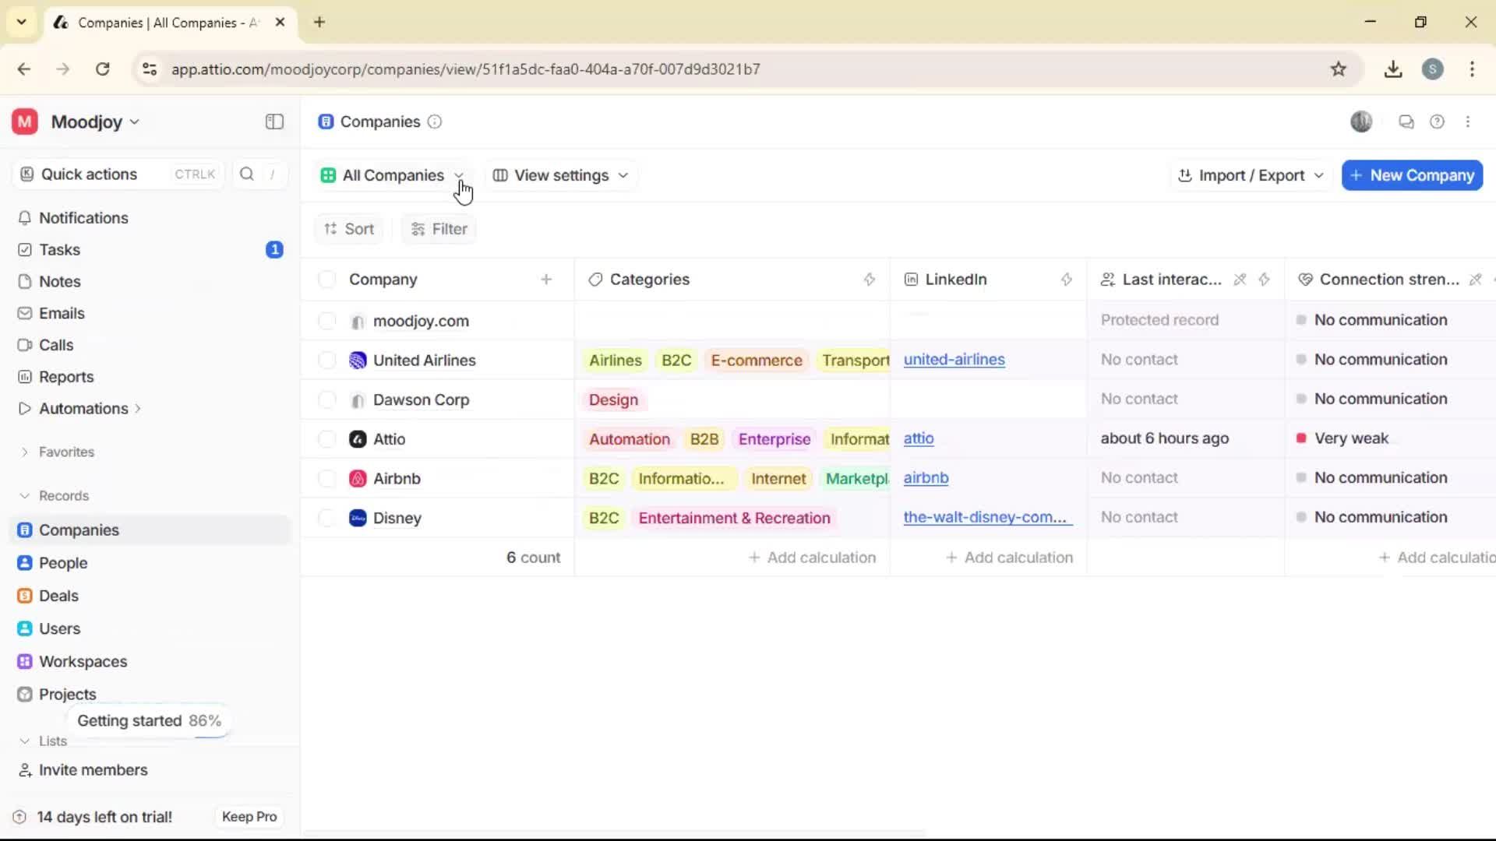Click the New Company button
1496x841 pixels.
[x=1411, y=175]
